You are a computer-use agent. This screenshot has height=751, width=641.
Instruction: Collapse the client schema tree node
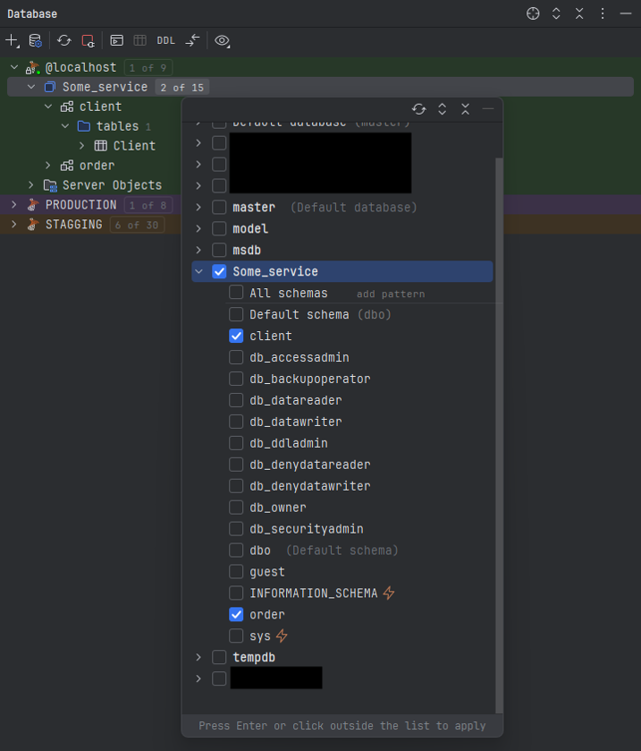click(48, 107)
